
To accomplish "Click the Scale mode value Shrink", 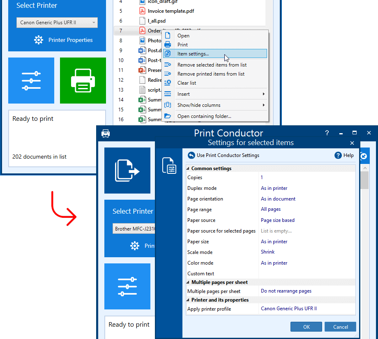I will click(267, 252).
